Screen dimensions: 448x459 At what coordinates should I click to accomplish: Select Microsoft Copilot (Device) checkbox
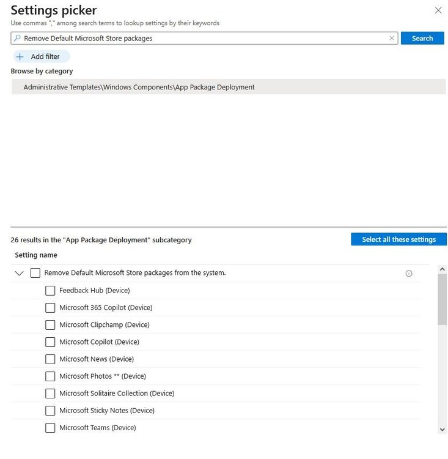click(50, 342)
